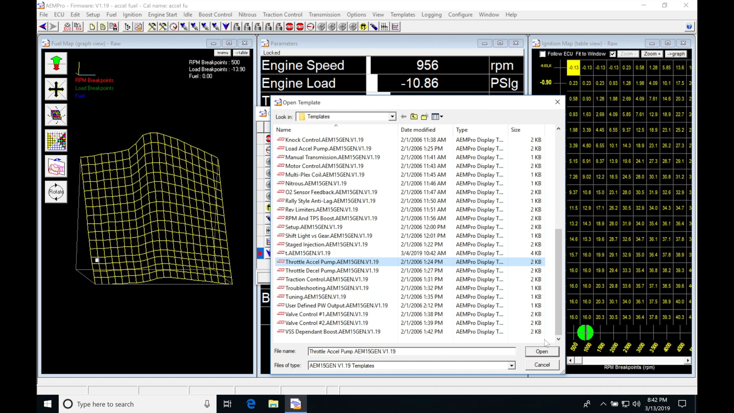Click the first ECU icon in toolbar
The image size is (734, 413).
pyautogui.click(x=67, y=26)
